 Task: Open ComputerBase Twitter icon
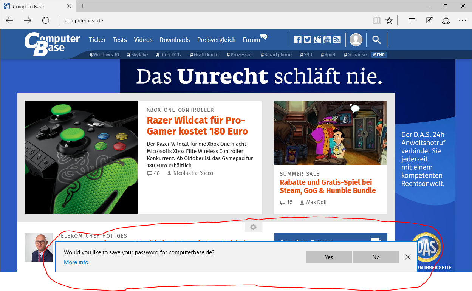(x=308, y=40)
